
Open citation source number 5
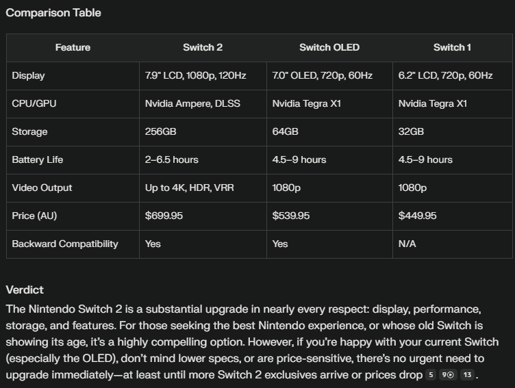tap(431, 375)
